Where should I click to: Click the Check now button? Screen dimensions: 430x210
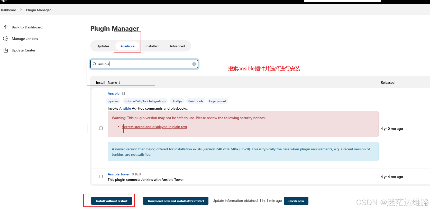point(296,201)
